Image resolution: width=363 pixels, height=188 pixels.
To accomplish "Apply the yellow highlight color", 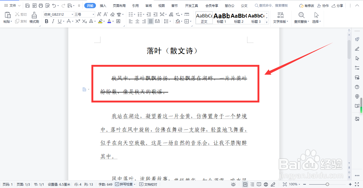I will [x=100, y=21].
